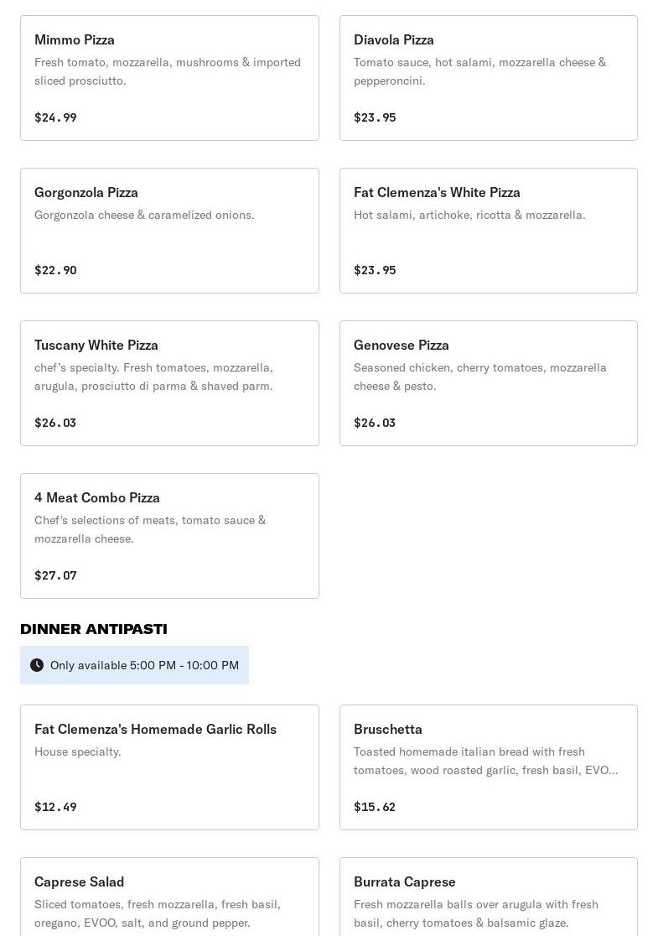Select the Diavola Pizza card
658x936 pixels.
488,78
